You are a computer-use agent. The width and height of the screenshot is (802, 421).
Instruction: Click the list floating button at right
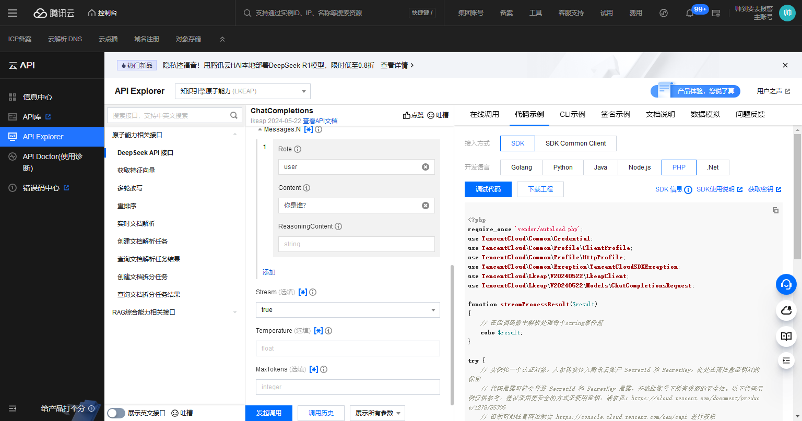pos(786,360)
